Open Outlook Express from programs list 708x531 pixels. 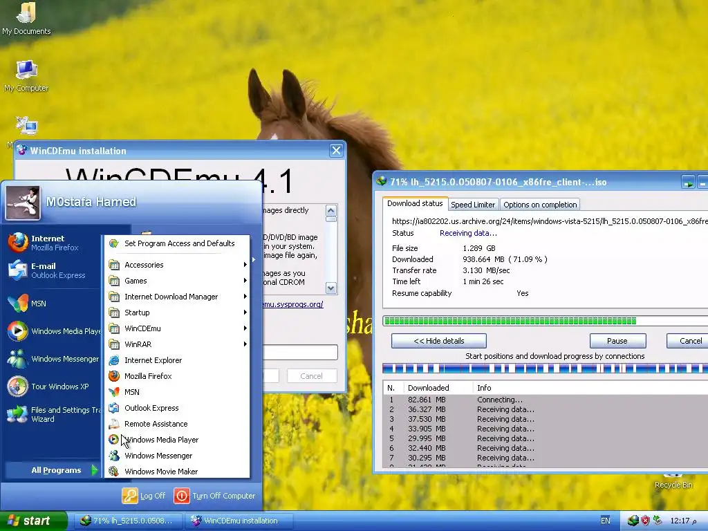[x=177, y=408]
